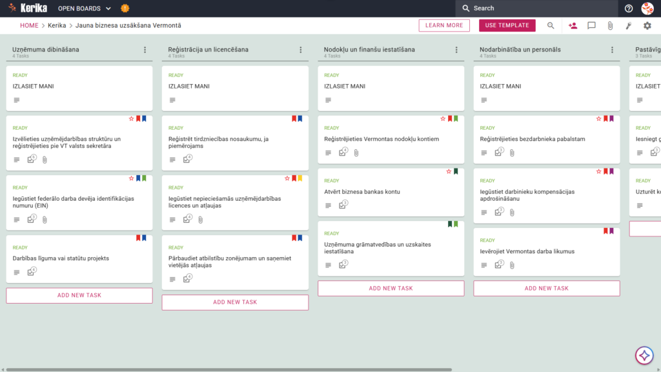This screenshot has width=661, height=372.
Task: Click blue tag on Darbības līguma card
Action: click(x=144, y=238)
